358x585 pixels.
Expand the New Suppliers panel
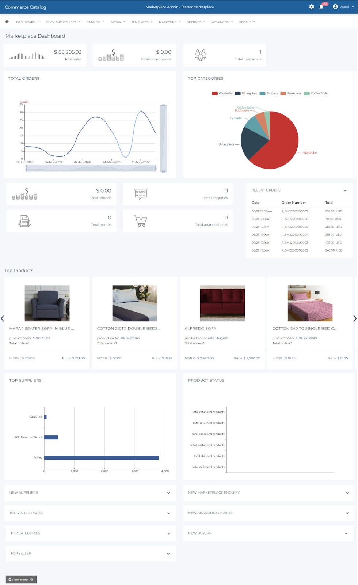click(90, 492)
